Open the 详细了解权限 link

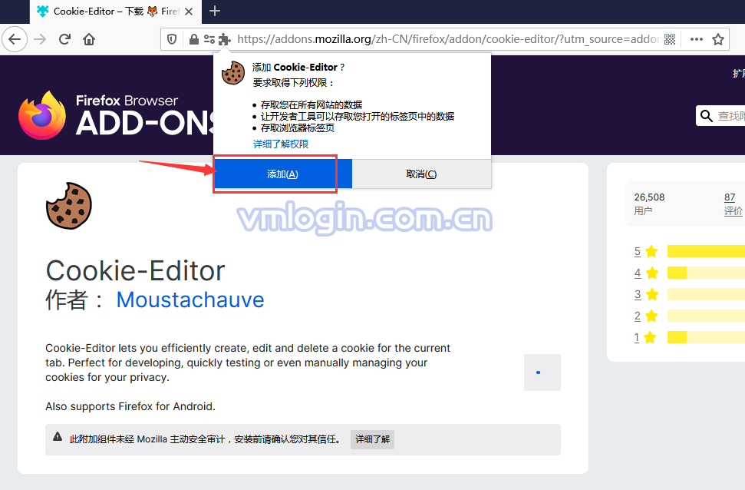tap(281, 144)
